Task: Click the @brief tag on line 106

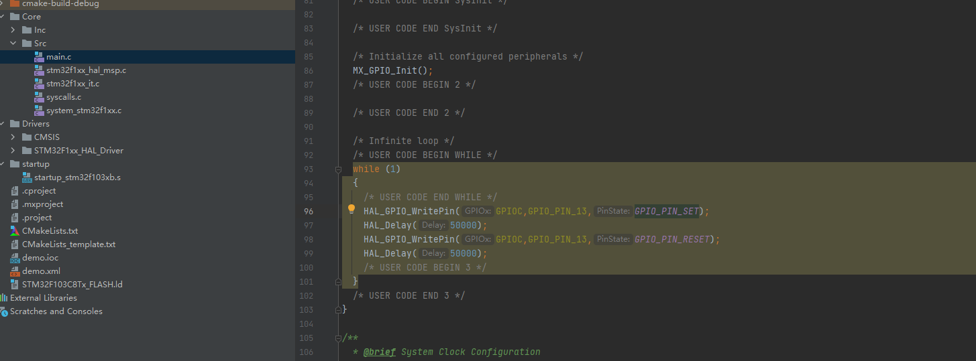Action: click(x=380, y=352)
